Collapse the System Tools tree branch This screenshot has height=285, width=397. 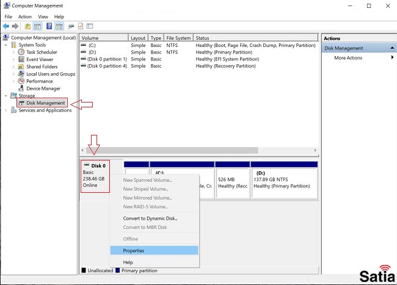point(6,45)
